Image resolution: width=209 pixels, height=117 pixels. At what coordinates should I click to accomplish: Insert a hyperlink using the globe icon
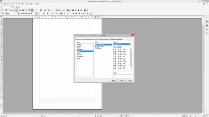tap(57, 10)
